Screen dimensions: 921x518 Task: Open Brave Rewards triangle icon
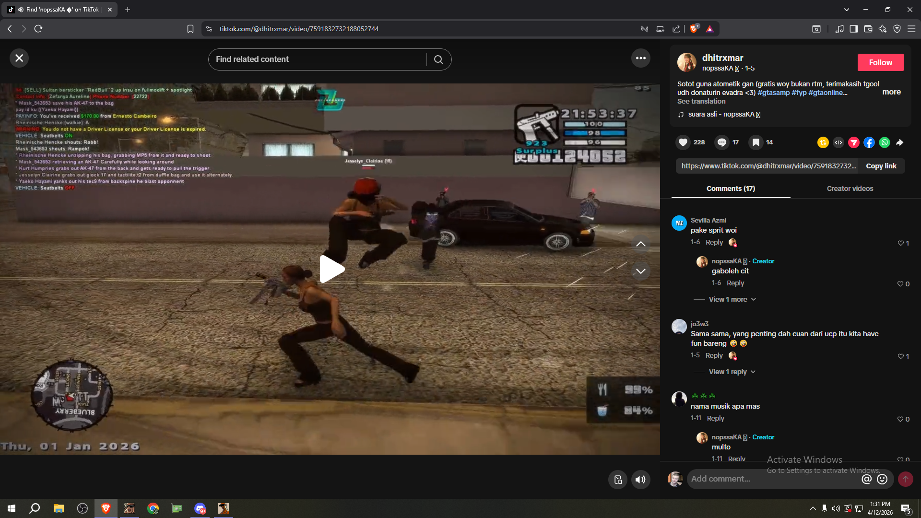tap(709, 29)
